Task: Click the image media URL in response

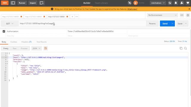Action: tap(68, 70)
